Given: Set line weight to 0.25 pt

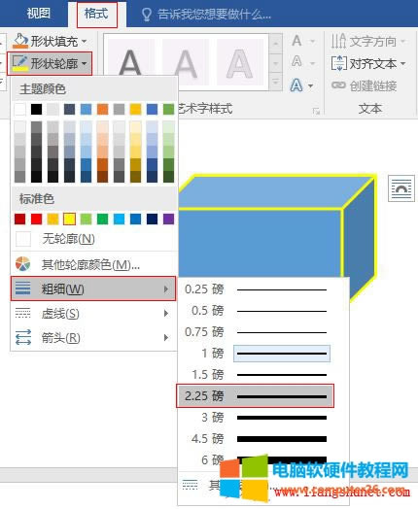Looking at the screenshot, I should (x=256, y=289).
